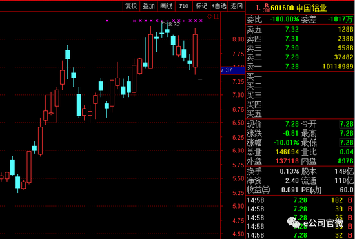Click the 8.00 price axis label
Image resolution: width=355 pixels, height=239 pixels.
238,39
